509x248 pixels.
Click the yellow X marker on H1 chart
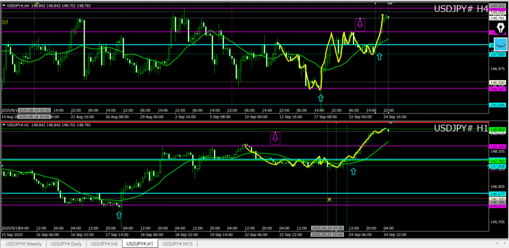[x=329, y=199]
